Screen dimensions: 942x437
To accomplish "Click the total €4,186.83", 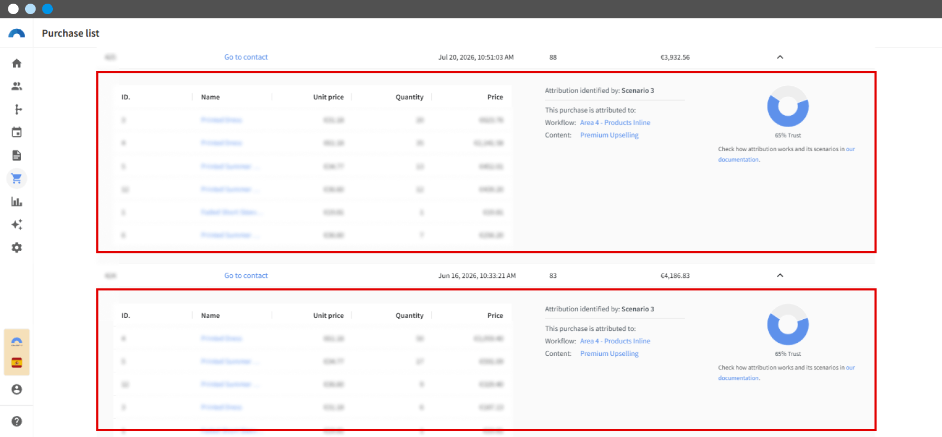I will pyautogui.click(x=675, y=275).
